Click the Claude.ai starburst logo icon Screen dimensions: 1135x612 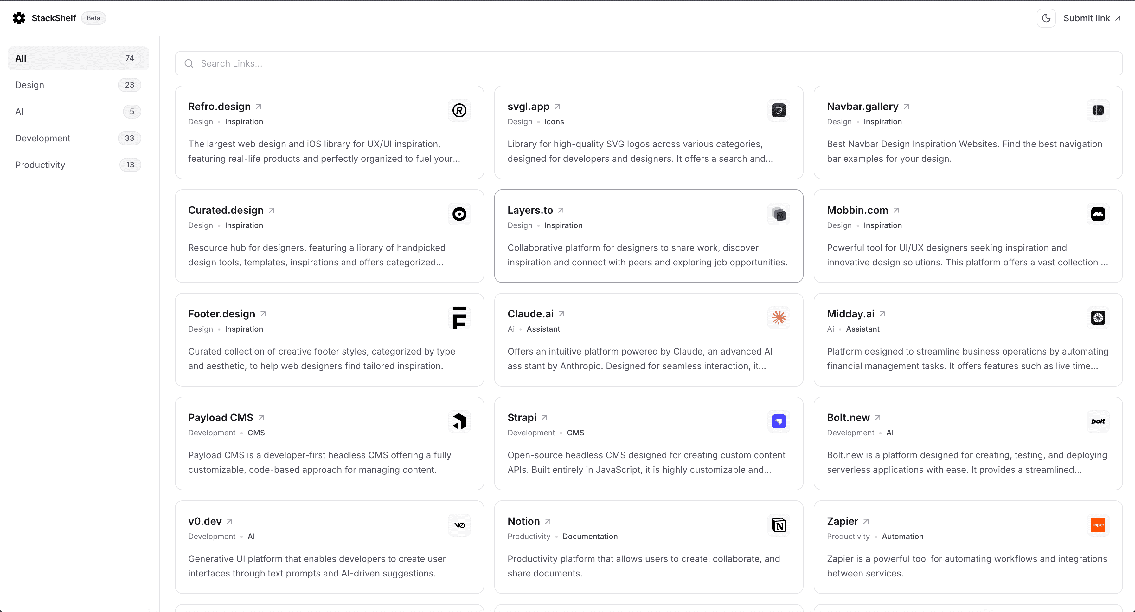pos(779,318)
